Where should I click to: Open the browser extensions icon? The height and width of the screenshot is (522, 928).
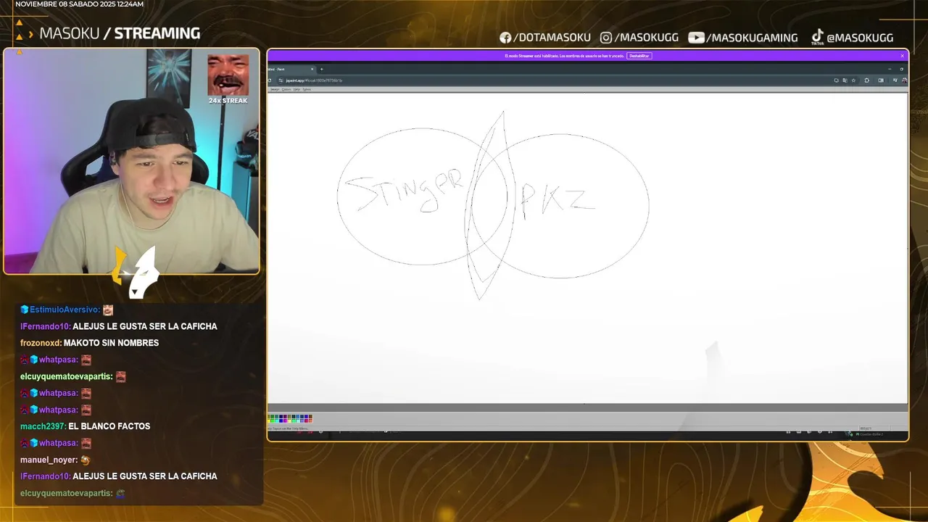867,80
